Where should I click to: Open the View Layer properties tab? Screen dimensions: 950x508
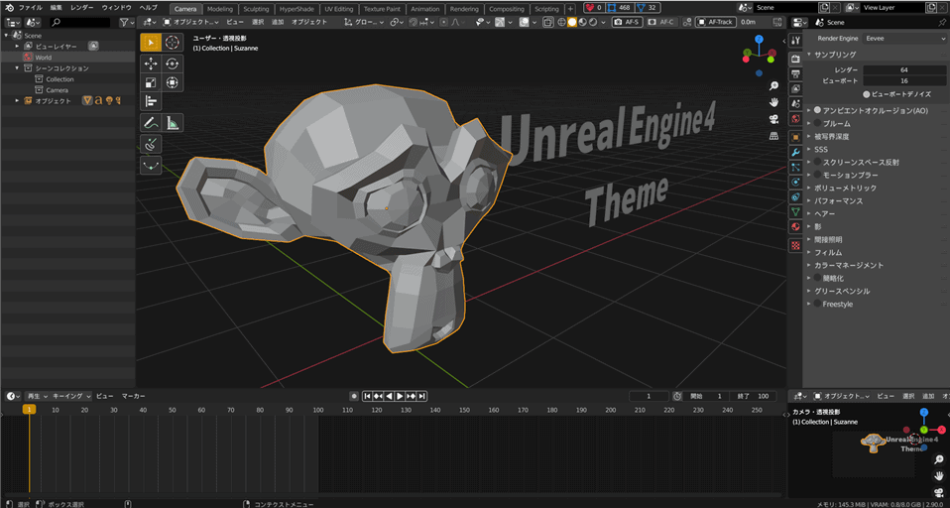pos(796,89)
